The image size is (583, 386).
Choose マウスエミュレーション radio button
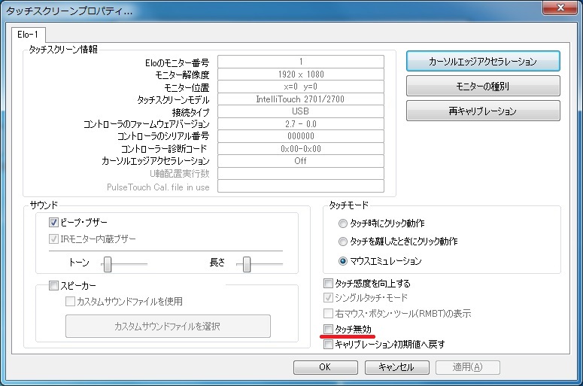343,261
